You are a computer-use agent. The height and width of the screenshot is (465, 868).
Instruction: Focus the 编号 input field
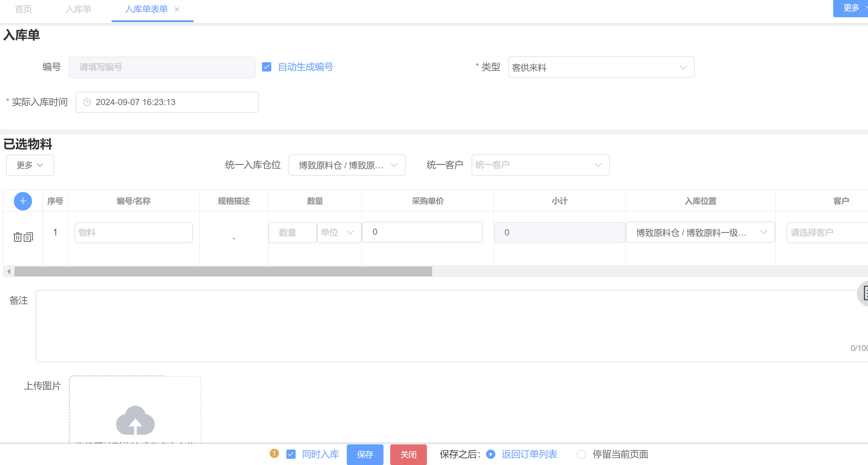point(162,67)
